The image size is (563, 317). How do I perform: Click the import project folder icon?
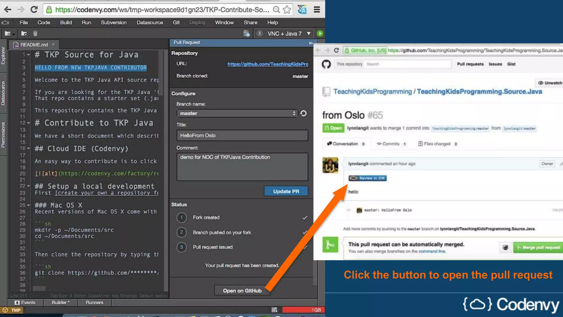[x=24, y=34]
